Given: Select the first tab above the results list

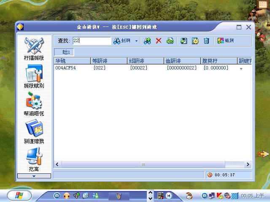Looking at the screenshot, I should coord(66,52).
